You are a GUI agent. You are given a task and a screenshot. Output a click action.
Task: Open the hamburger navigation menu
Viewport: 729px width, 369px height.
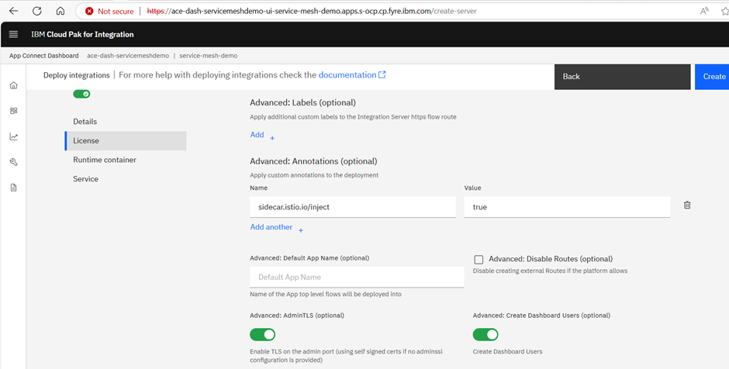[x=13, y=34]
